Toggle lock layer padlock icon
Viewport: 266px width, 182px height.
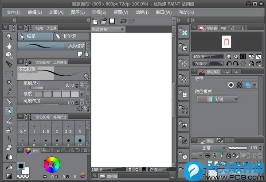[228, 155]
